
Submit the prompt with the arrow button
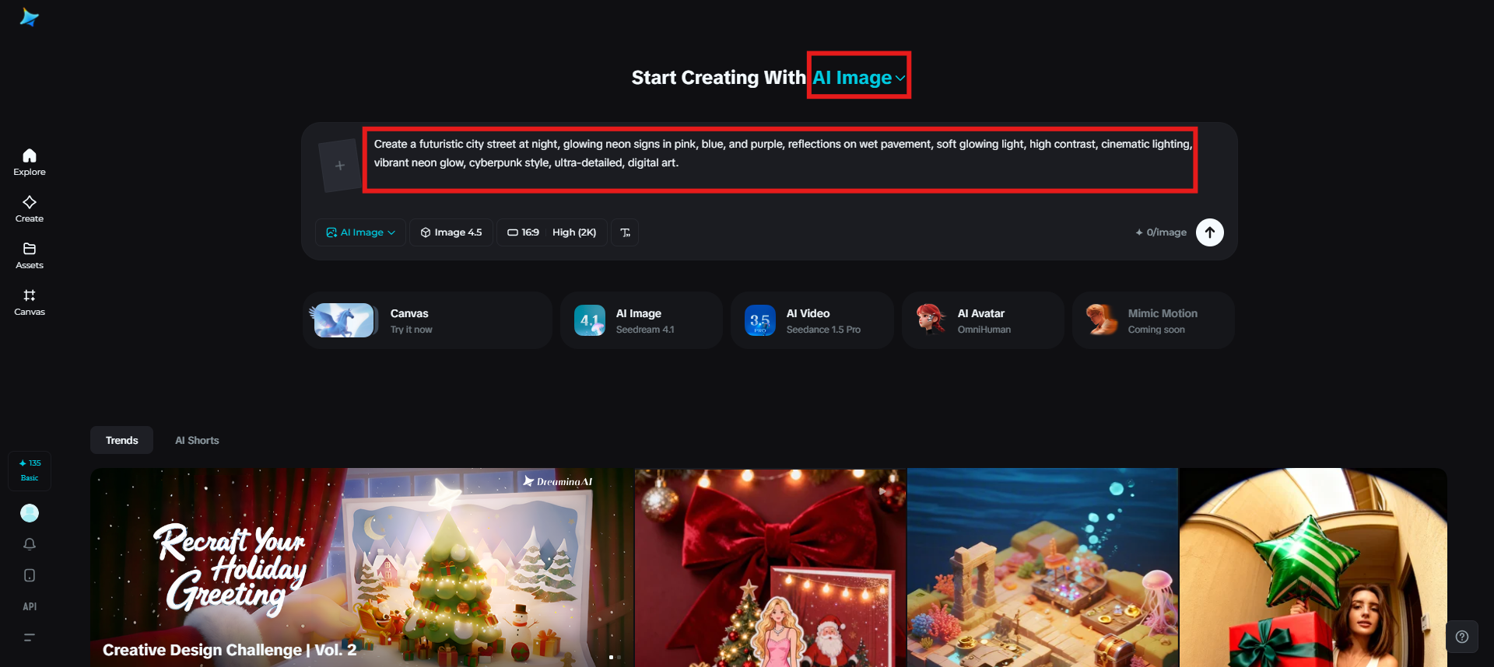point(1209,232)
